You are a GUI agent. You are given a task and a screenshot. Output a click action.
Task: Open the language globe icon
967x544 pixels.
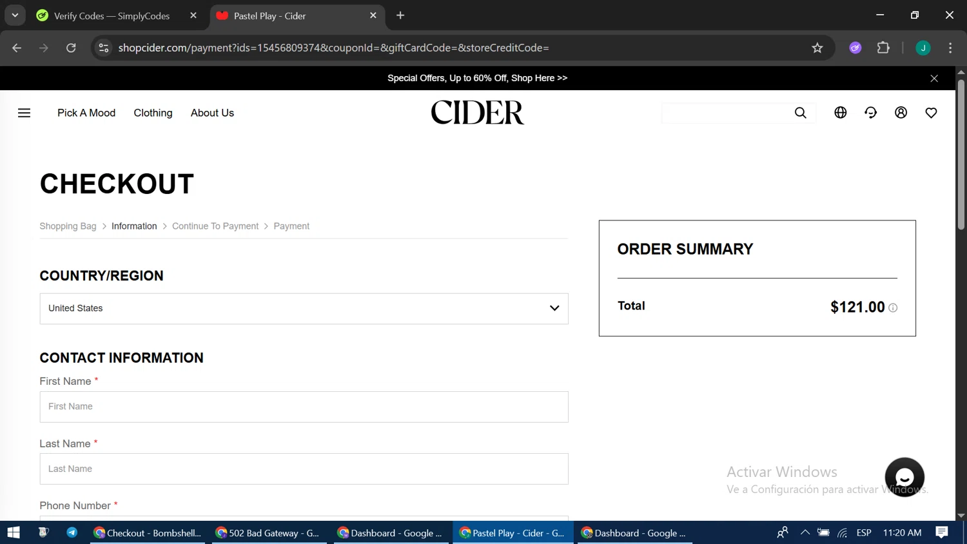[x=841, y=113]
